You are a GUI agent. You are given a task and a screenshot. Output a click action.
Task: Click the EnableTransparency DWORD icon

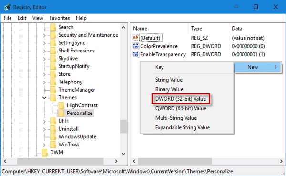tap(136, 54)
